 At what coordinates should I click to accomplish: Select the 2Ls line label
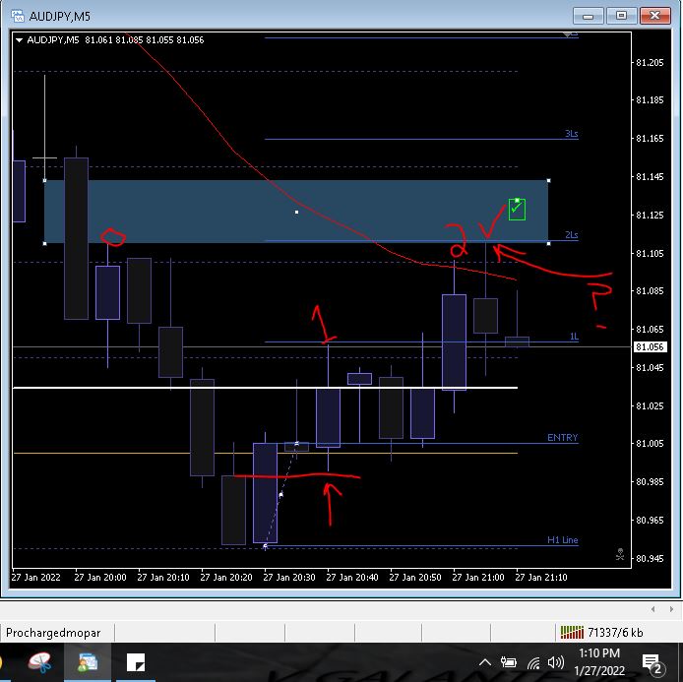coord(571,235)
